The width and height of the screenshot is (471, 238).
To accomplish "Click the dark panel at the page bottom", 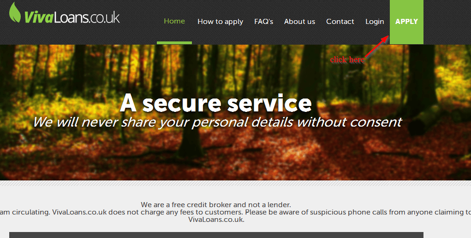I will pos(216,235).
